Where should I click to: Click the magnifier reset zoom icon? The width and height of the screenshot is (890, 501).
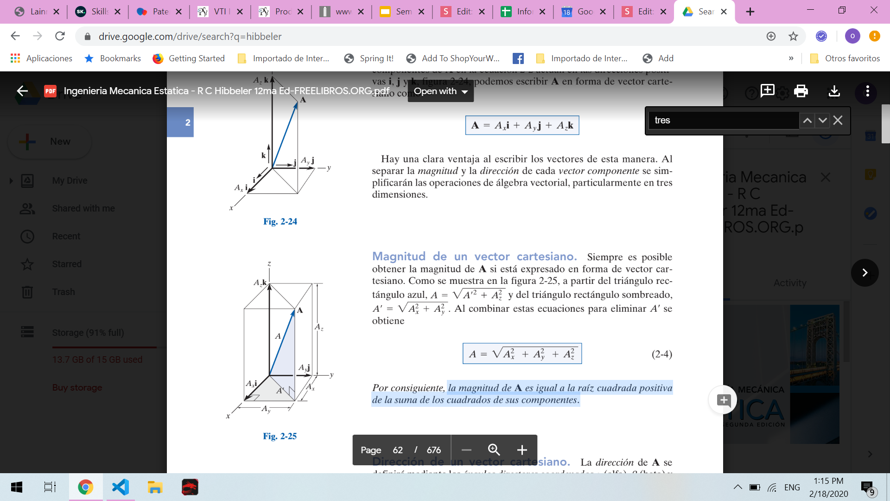pyautogui.click(x=494, y=450)
